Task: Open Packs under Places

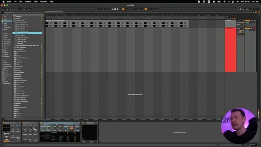Action: [5, 62]
